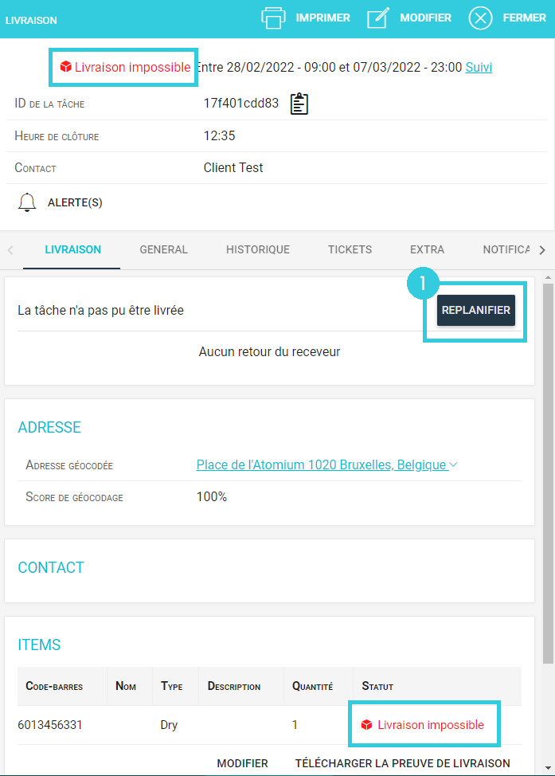
Task: Open the Suivi tracking link
Action: (x=479, y=67)
